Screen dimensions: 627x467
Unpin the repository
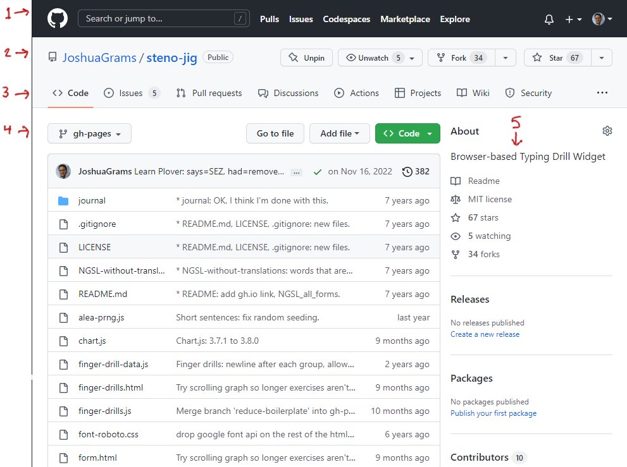306,58
